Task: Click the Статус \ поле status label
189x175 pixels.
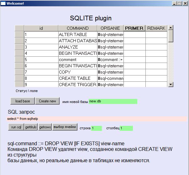Action: click(x=27, y=91)
